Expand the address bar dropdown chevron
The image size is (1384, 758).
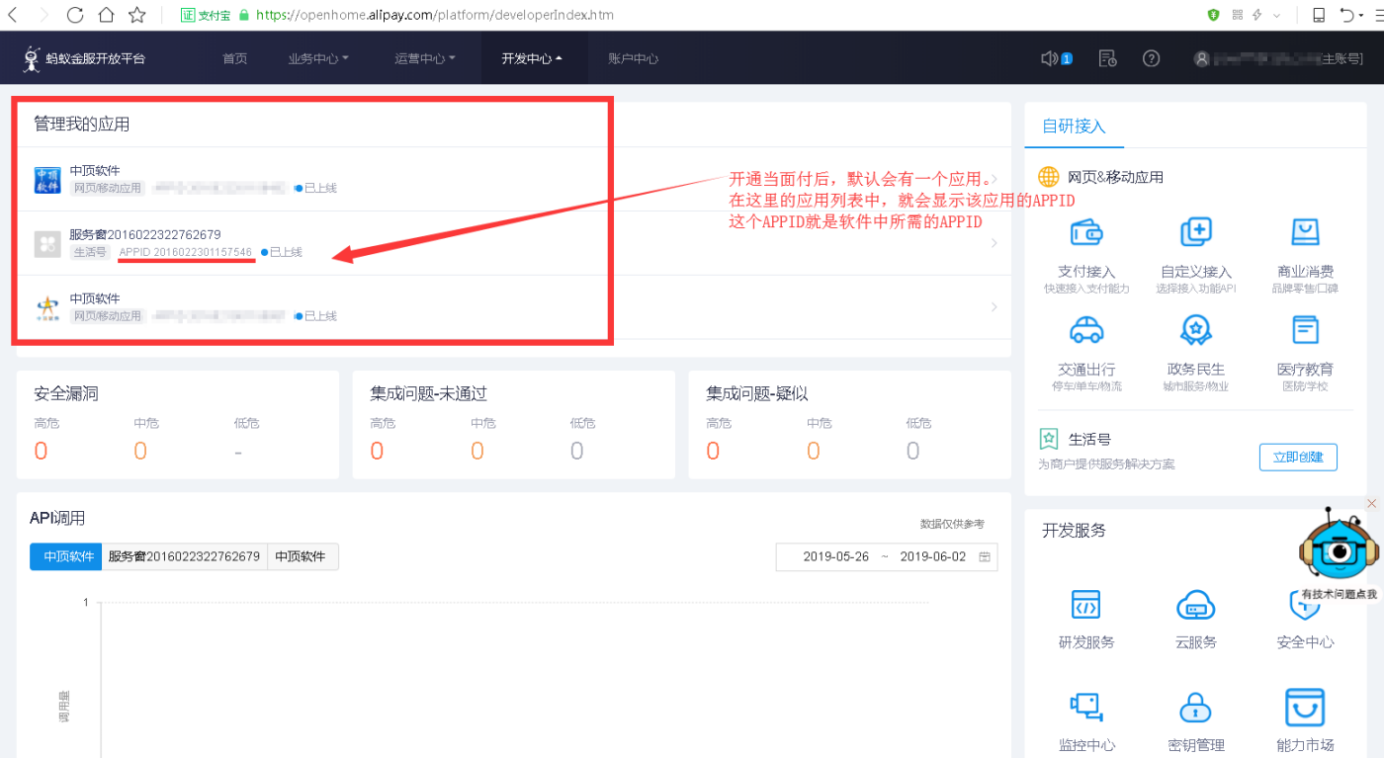coord(1277,15)
